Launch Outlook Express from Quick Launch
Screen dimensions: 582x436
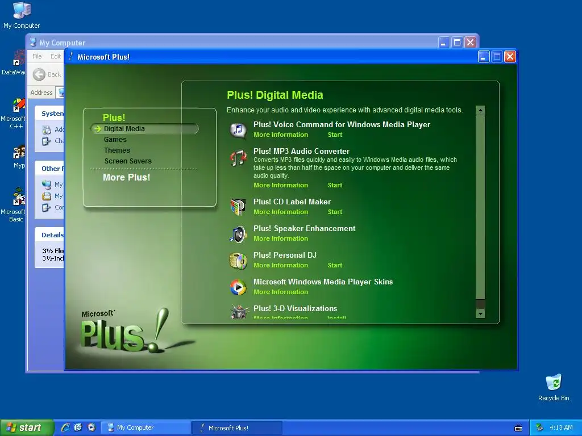click(78, 427)
